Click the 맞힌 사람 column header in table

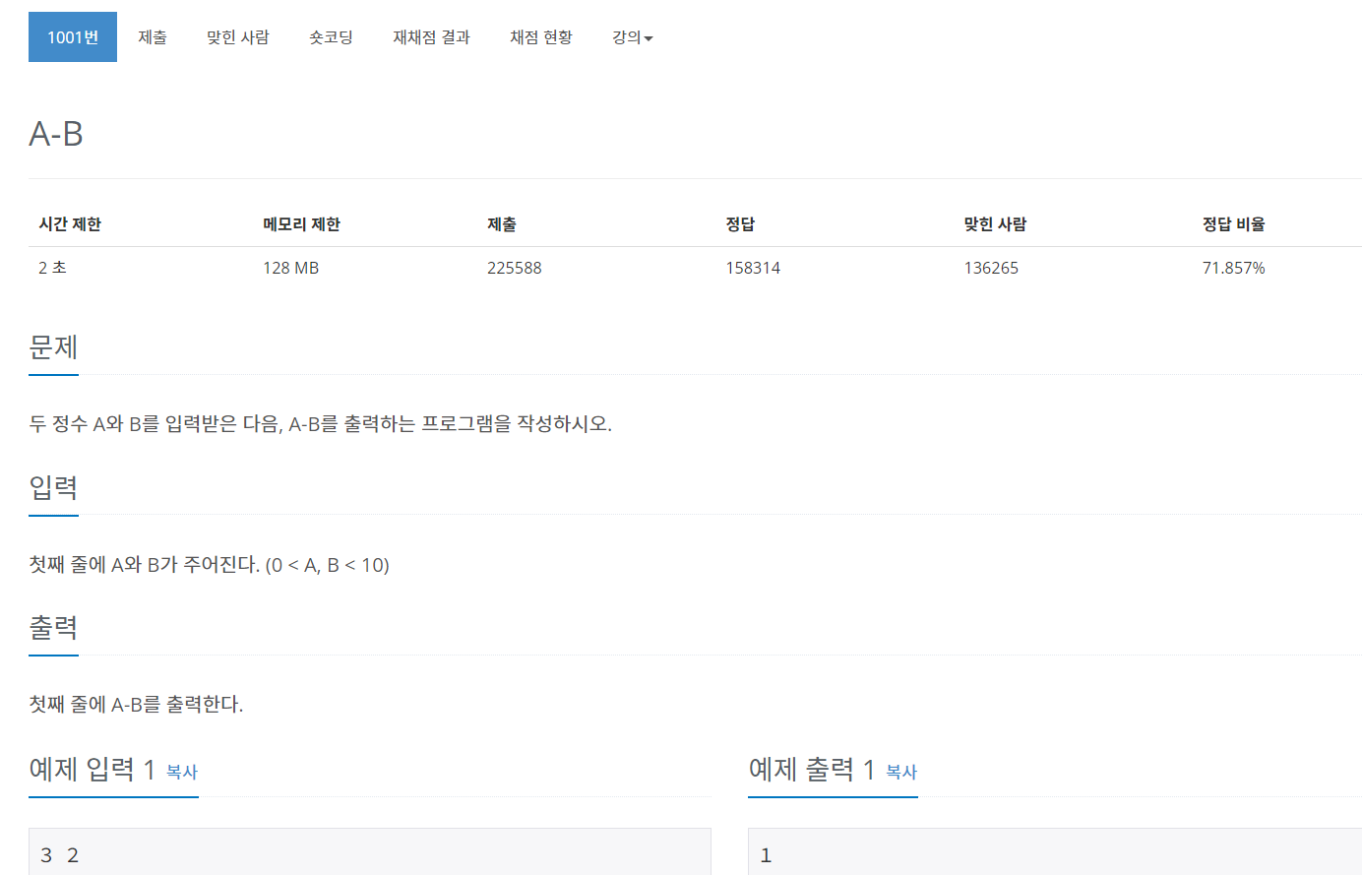pos(995,224)
